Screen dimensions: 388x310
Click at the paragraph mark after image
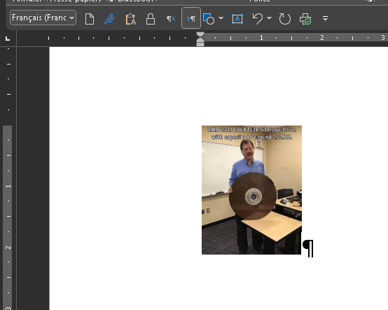pos(308,248)
